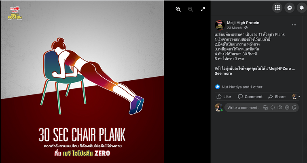Enter fullscreen photo view

pyautogui.click(x=203, y=9)
